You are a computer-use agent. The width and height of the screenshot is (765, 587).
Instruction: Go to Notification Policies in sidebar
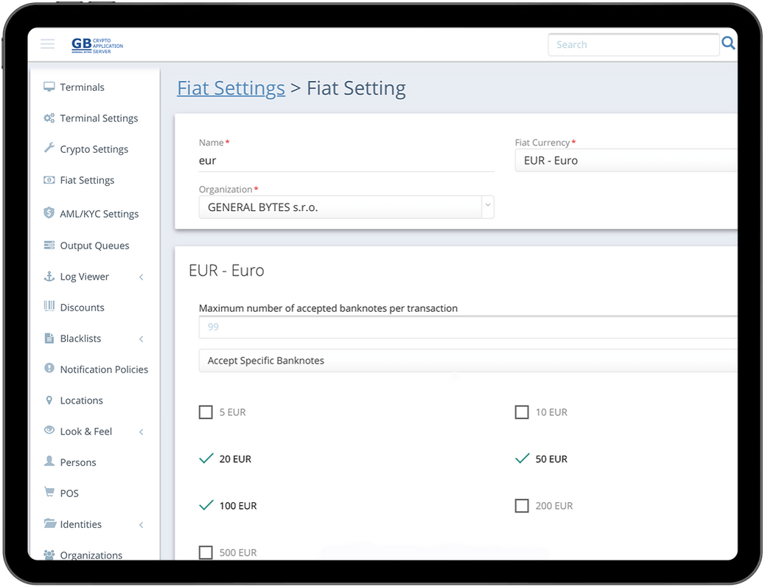click(104, 369)
